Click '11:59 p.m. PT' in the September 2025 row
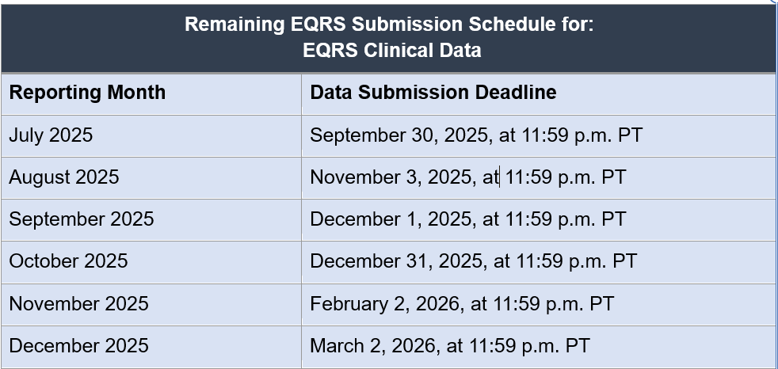The height and width of the screenshot is (369, 778). (x=566, y=219)
